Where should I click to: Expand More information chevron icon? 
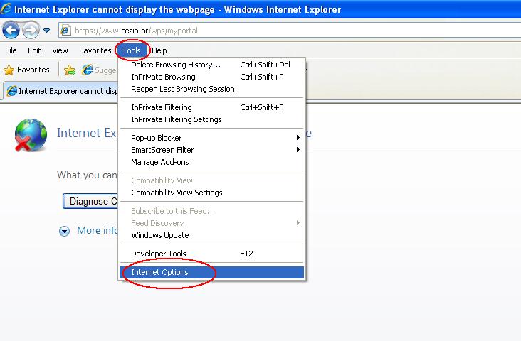(x=64, y=231)
